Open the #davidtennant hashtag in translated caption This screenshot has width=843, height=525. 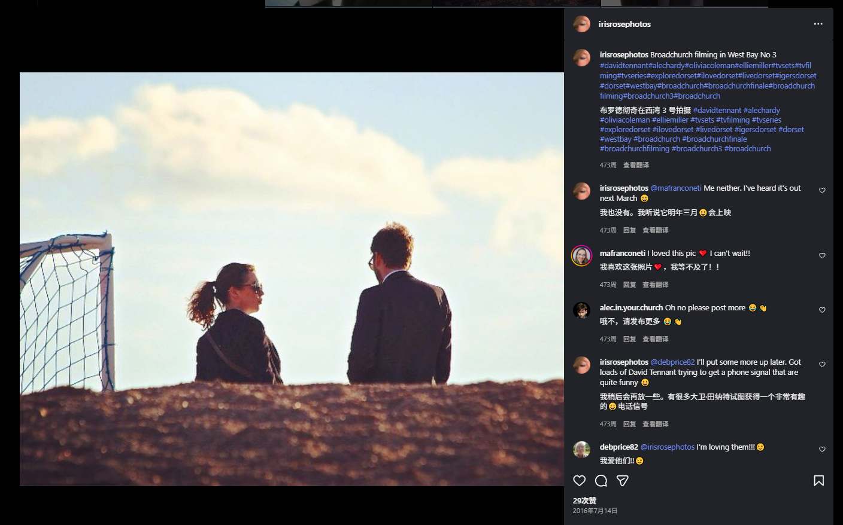tap(717, 111)
